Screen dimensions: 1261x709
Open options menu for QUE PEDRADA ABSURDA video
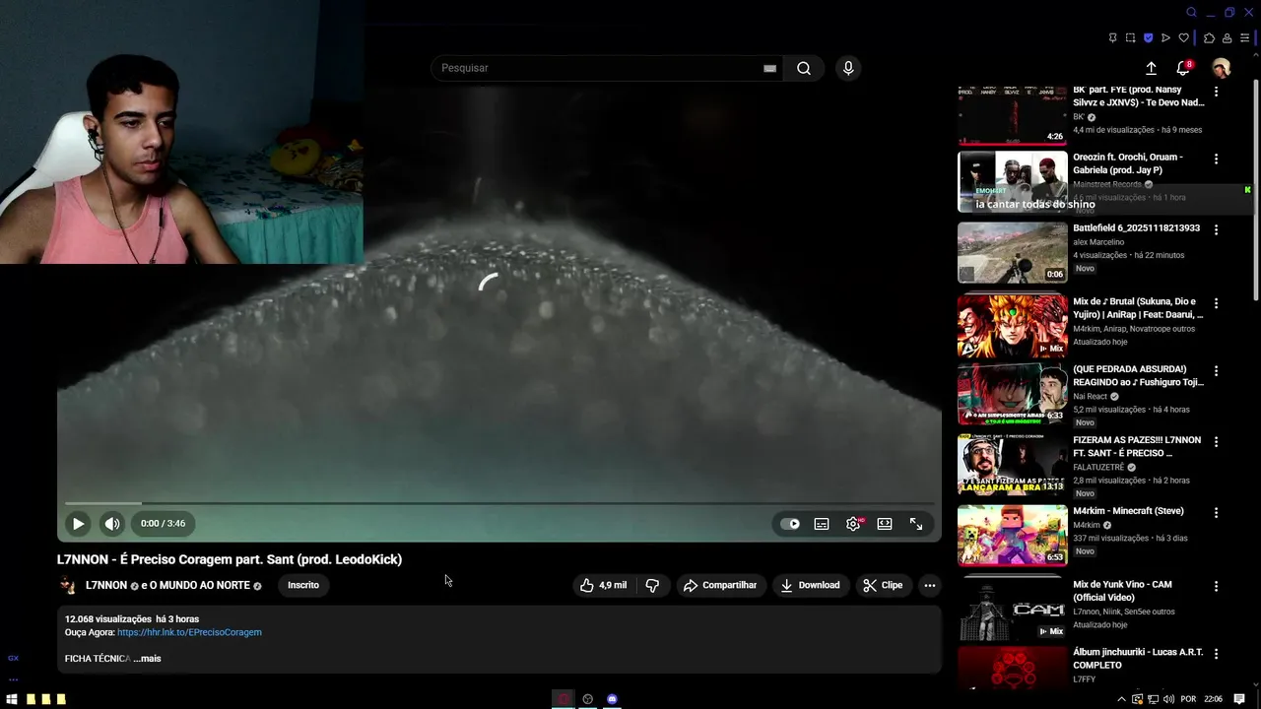[1216, 371]
